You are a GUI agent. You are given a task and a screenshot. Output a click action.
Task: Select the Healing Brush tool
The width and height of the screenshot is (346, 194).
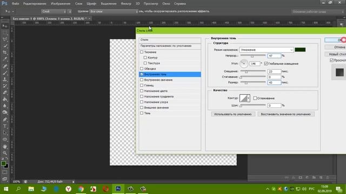(x=5, y=66)
